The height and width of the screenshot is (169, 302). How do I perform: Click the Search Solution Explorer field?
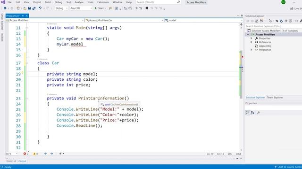coord(274,26)
